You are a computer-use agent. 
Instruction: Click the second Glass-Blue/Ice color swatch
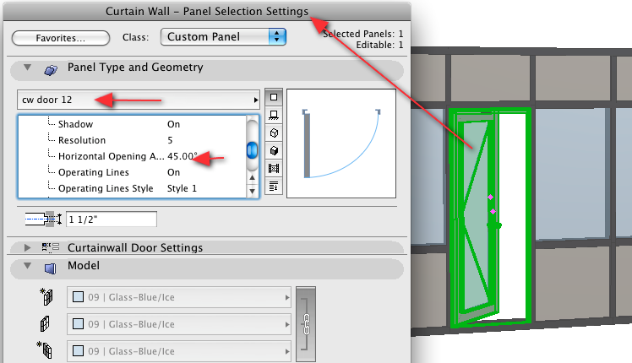[x=78, y=324]
